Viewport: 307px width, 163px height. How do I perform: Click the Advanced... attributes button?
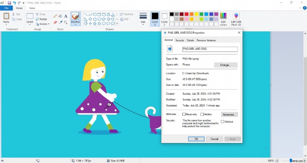coord(229,114)
